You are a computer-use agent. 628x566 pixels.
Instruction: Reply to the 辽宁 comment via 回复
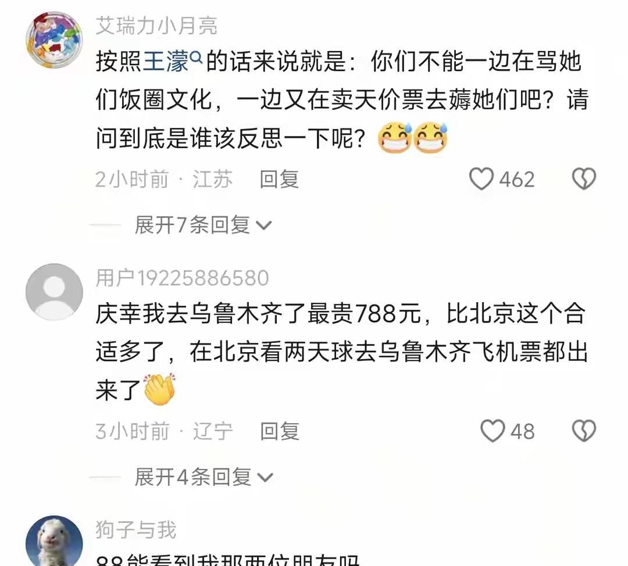[x=280, y=431]
